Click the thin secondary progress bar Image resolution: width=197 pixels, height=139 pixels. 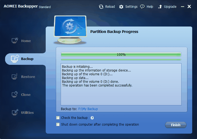[x=121, y=59]
